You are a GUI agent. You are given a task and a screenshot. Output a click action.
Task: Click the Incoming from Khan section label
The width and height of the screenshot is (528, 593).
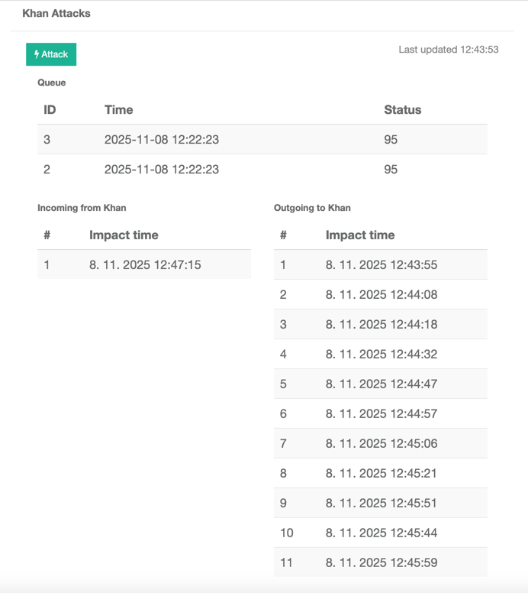(82, 208)
